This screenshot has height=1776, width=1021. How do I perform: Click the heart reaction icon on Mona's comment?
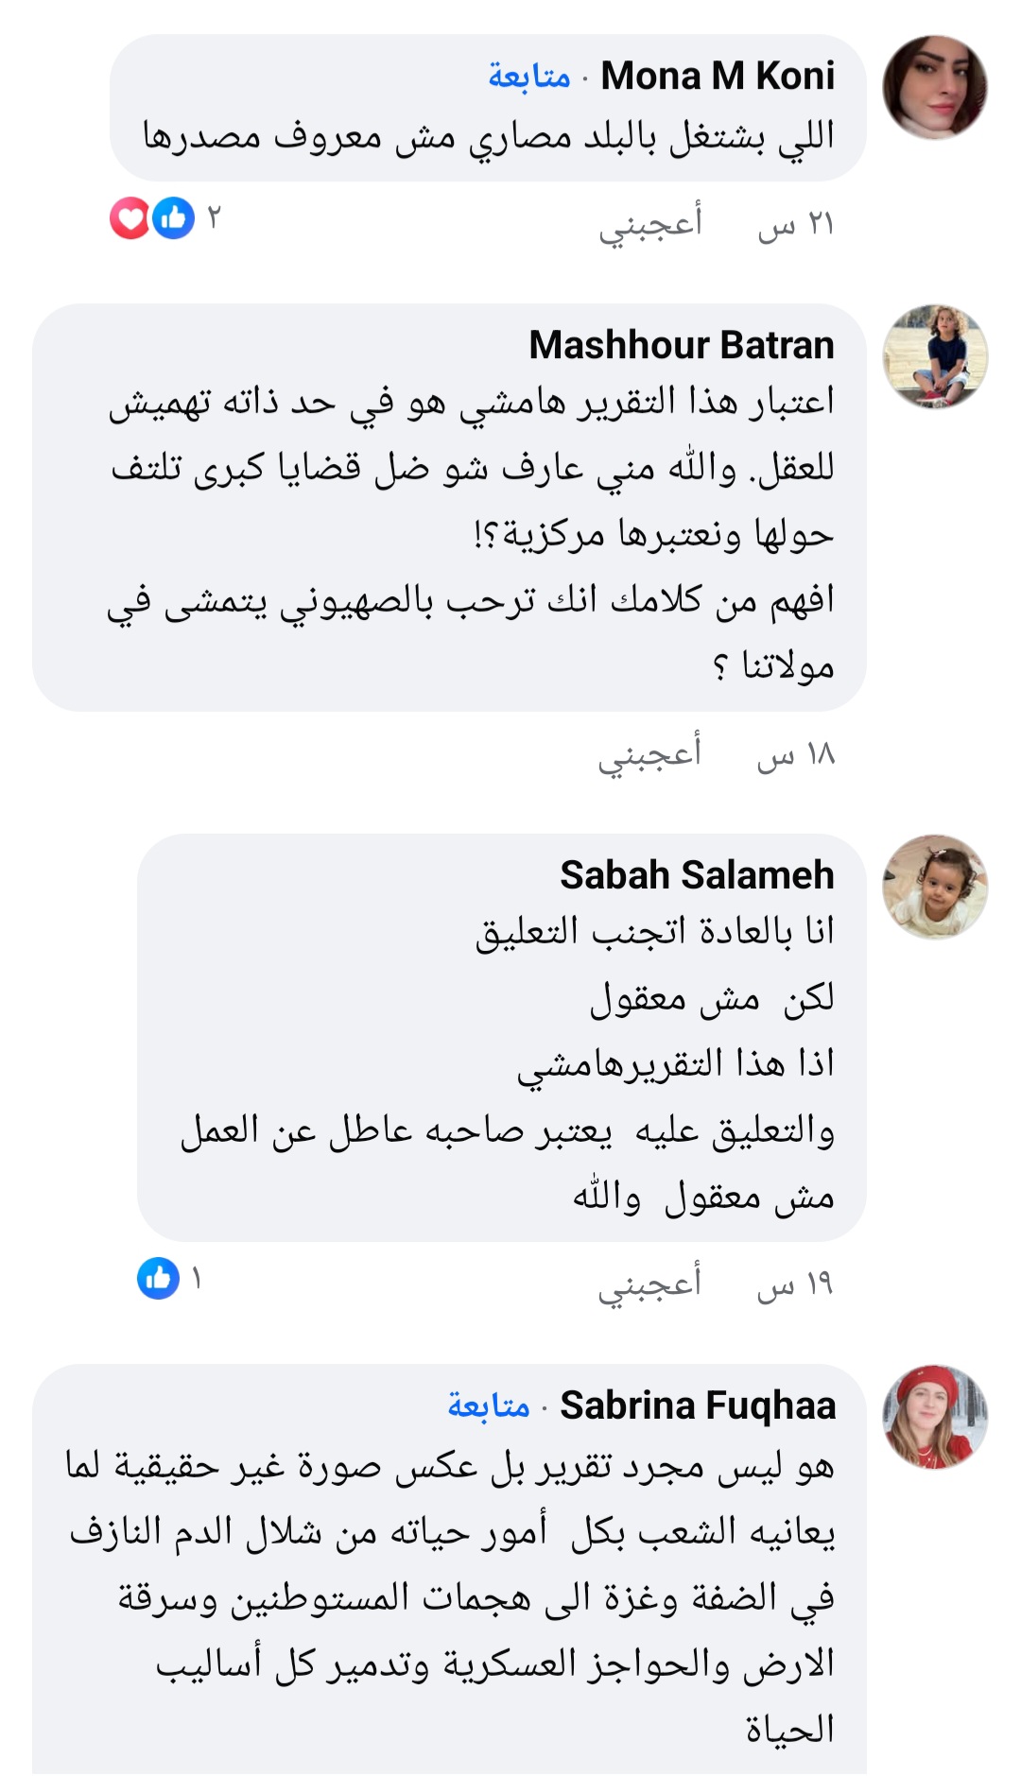coord(130,218)
